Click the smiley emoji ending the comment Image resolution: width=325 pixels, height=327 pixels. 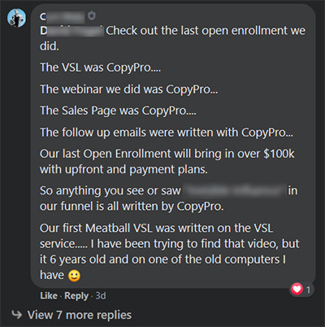[74, 276]
